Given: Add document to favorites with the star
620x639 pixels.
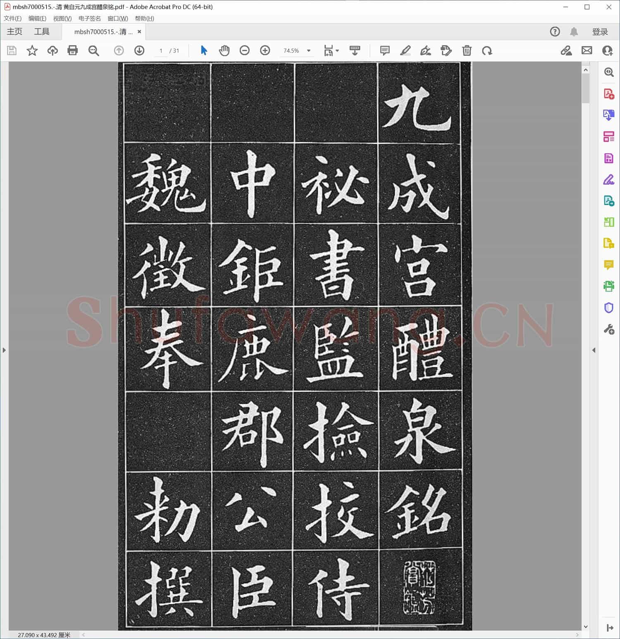Looking at the screenshot, I should coord(32,50).
